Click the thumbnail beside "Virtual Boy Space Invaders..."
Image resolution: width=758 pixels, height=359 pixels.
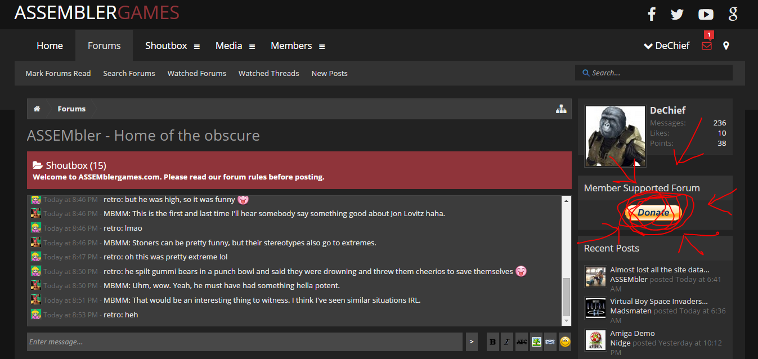point(595,308)
